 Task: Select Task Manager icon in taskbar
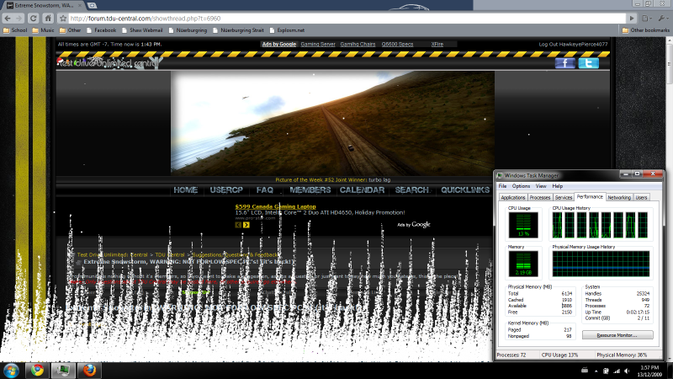63,369
